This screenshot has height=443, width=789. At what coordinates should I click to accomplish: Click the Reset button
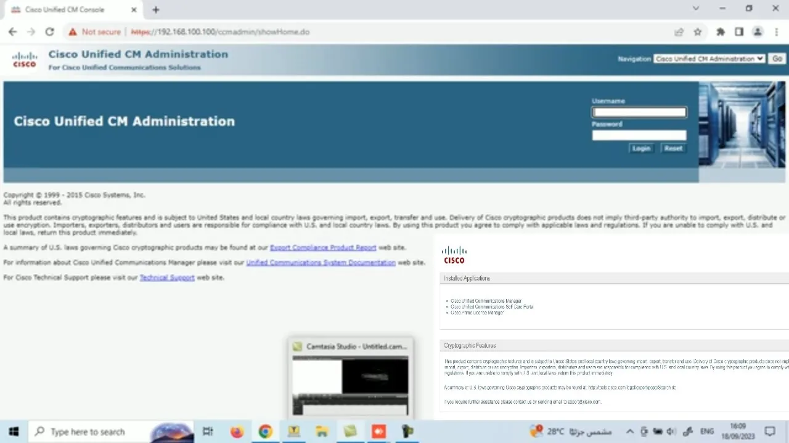tap(673, 148)
